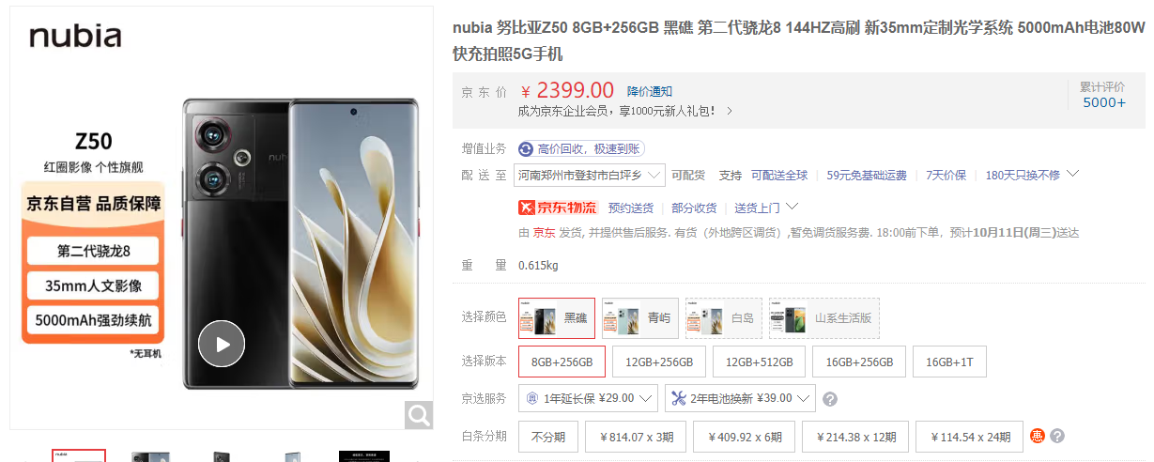The width and height of the screenshot is (1154, 462).
Task: Open the delivery address dropdown 河南郑州市
Action: (591, 175)
